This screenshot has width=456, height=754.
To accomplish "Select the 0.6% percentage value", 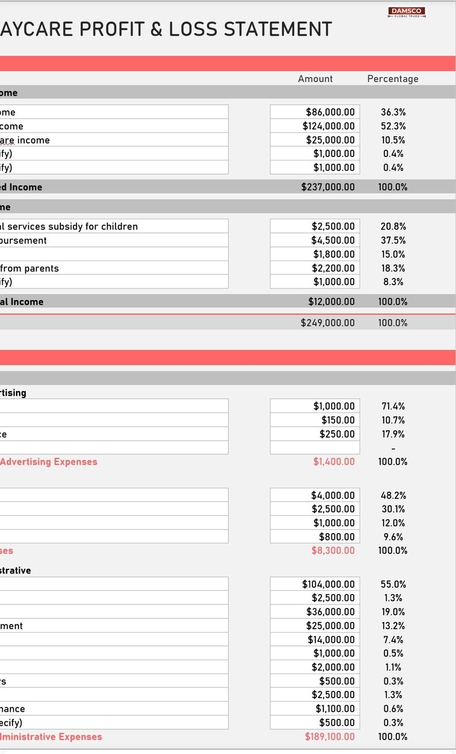I will click(x=393, y=709).
